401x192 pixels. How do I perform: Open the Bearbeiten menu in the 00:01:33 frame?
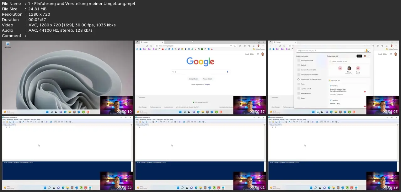(x=10, y=120)
